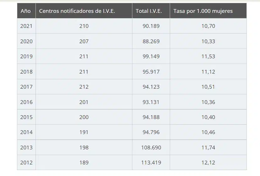This screenshot has height=176, width=260.
Task: Click the 212 centros value
Action: point(84,87)
